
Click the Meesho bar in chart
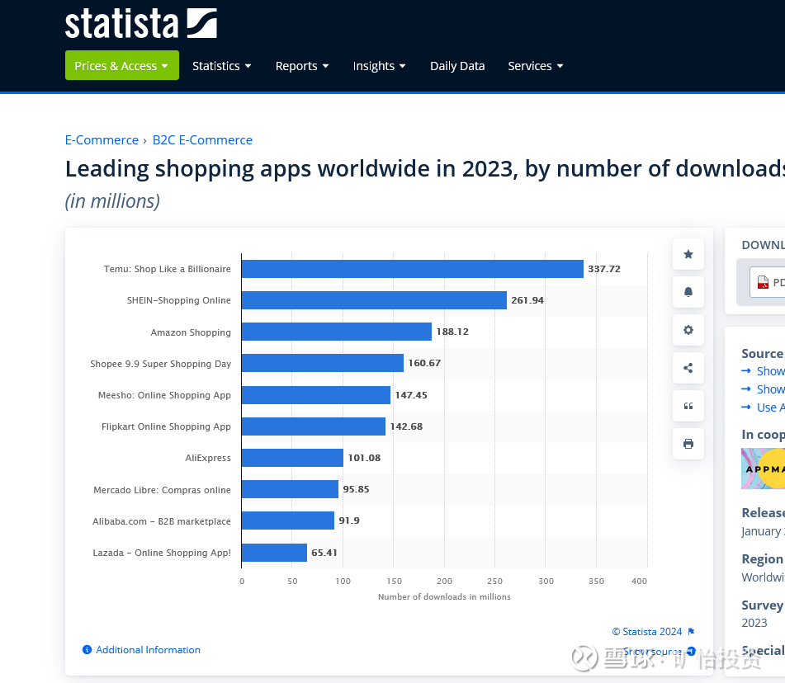[x=316, y=395]
